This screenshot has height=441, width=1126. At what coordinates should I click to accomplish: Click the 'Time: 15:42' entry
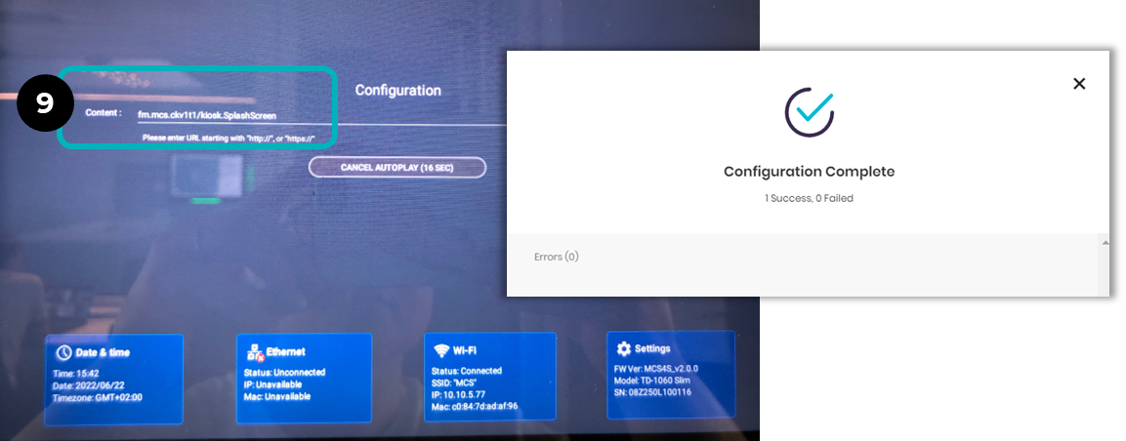click(76, 374)
